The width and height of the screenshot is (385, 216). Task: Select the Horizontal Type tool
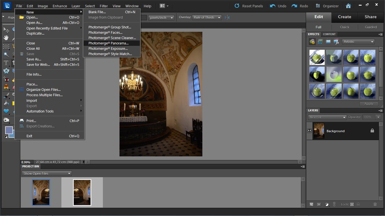pyautogui.click(x=6, y=63)
